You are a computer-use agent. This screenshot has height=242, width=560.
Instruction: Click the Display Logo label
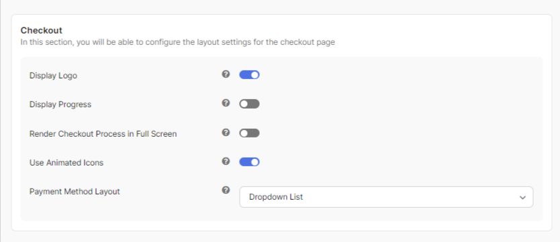pos(53,76)
